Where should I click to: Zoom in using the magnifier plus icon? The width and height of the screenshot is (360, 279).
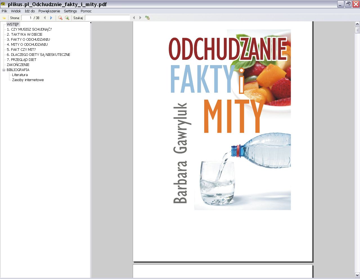[67, 17]
